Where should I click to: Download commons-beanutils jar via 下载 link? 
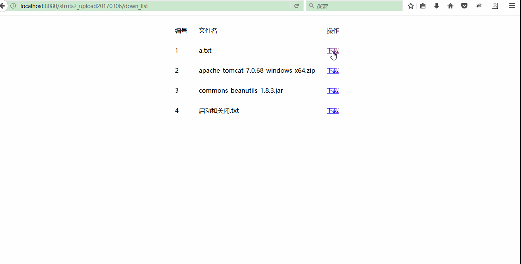click(333, 90)
